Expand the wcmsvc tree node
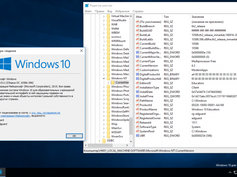This screenshot has width=237, height=177. [104, 37]
